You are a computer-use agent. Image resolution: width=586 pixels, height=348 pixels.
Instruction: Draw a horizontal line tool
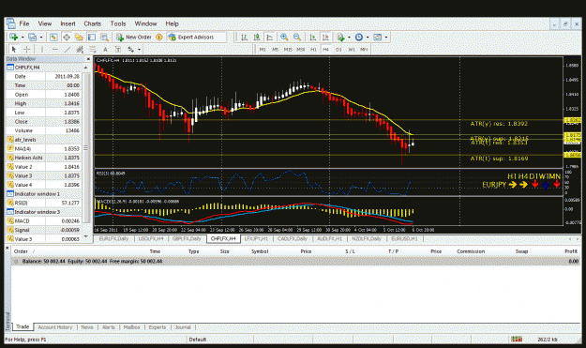pos(54,49)
